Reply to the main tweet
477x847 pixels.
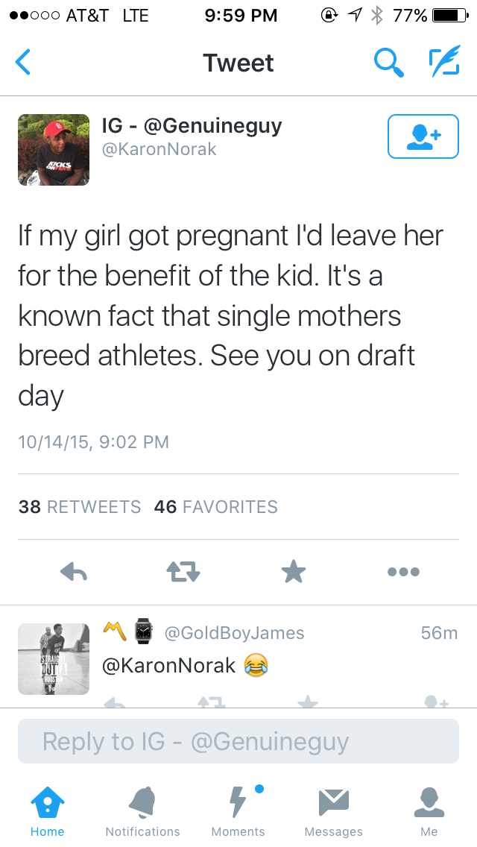pyautogui.click(x=74, y=572)
